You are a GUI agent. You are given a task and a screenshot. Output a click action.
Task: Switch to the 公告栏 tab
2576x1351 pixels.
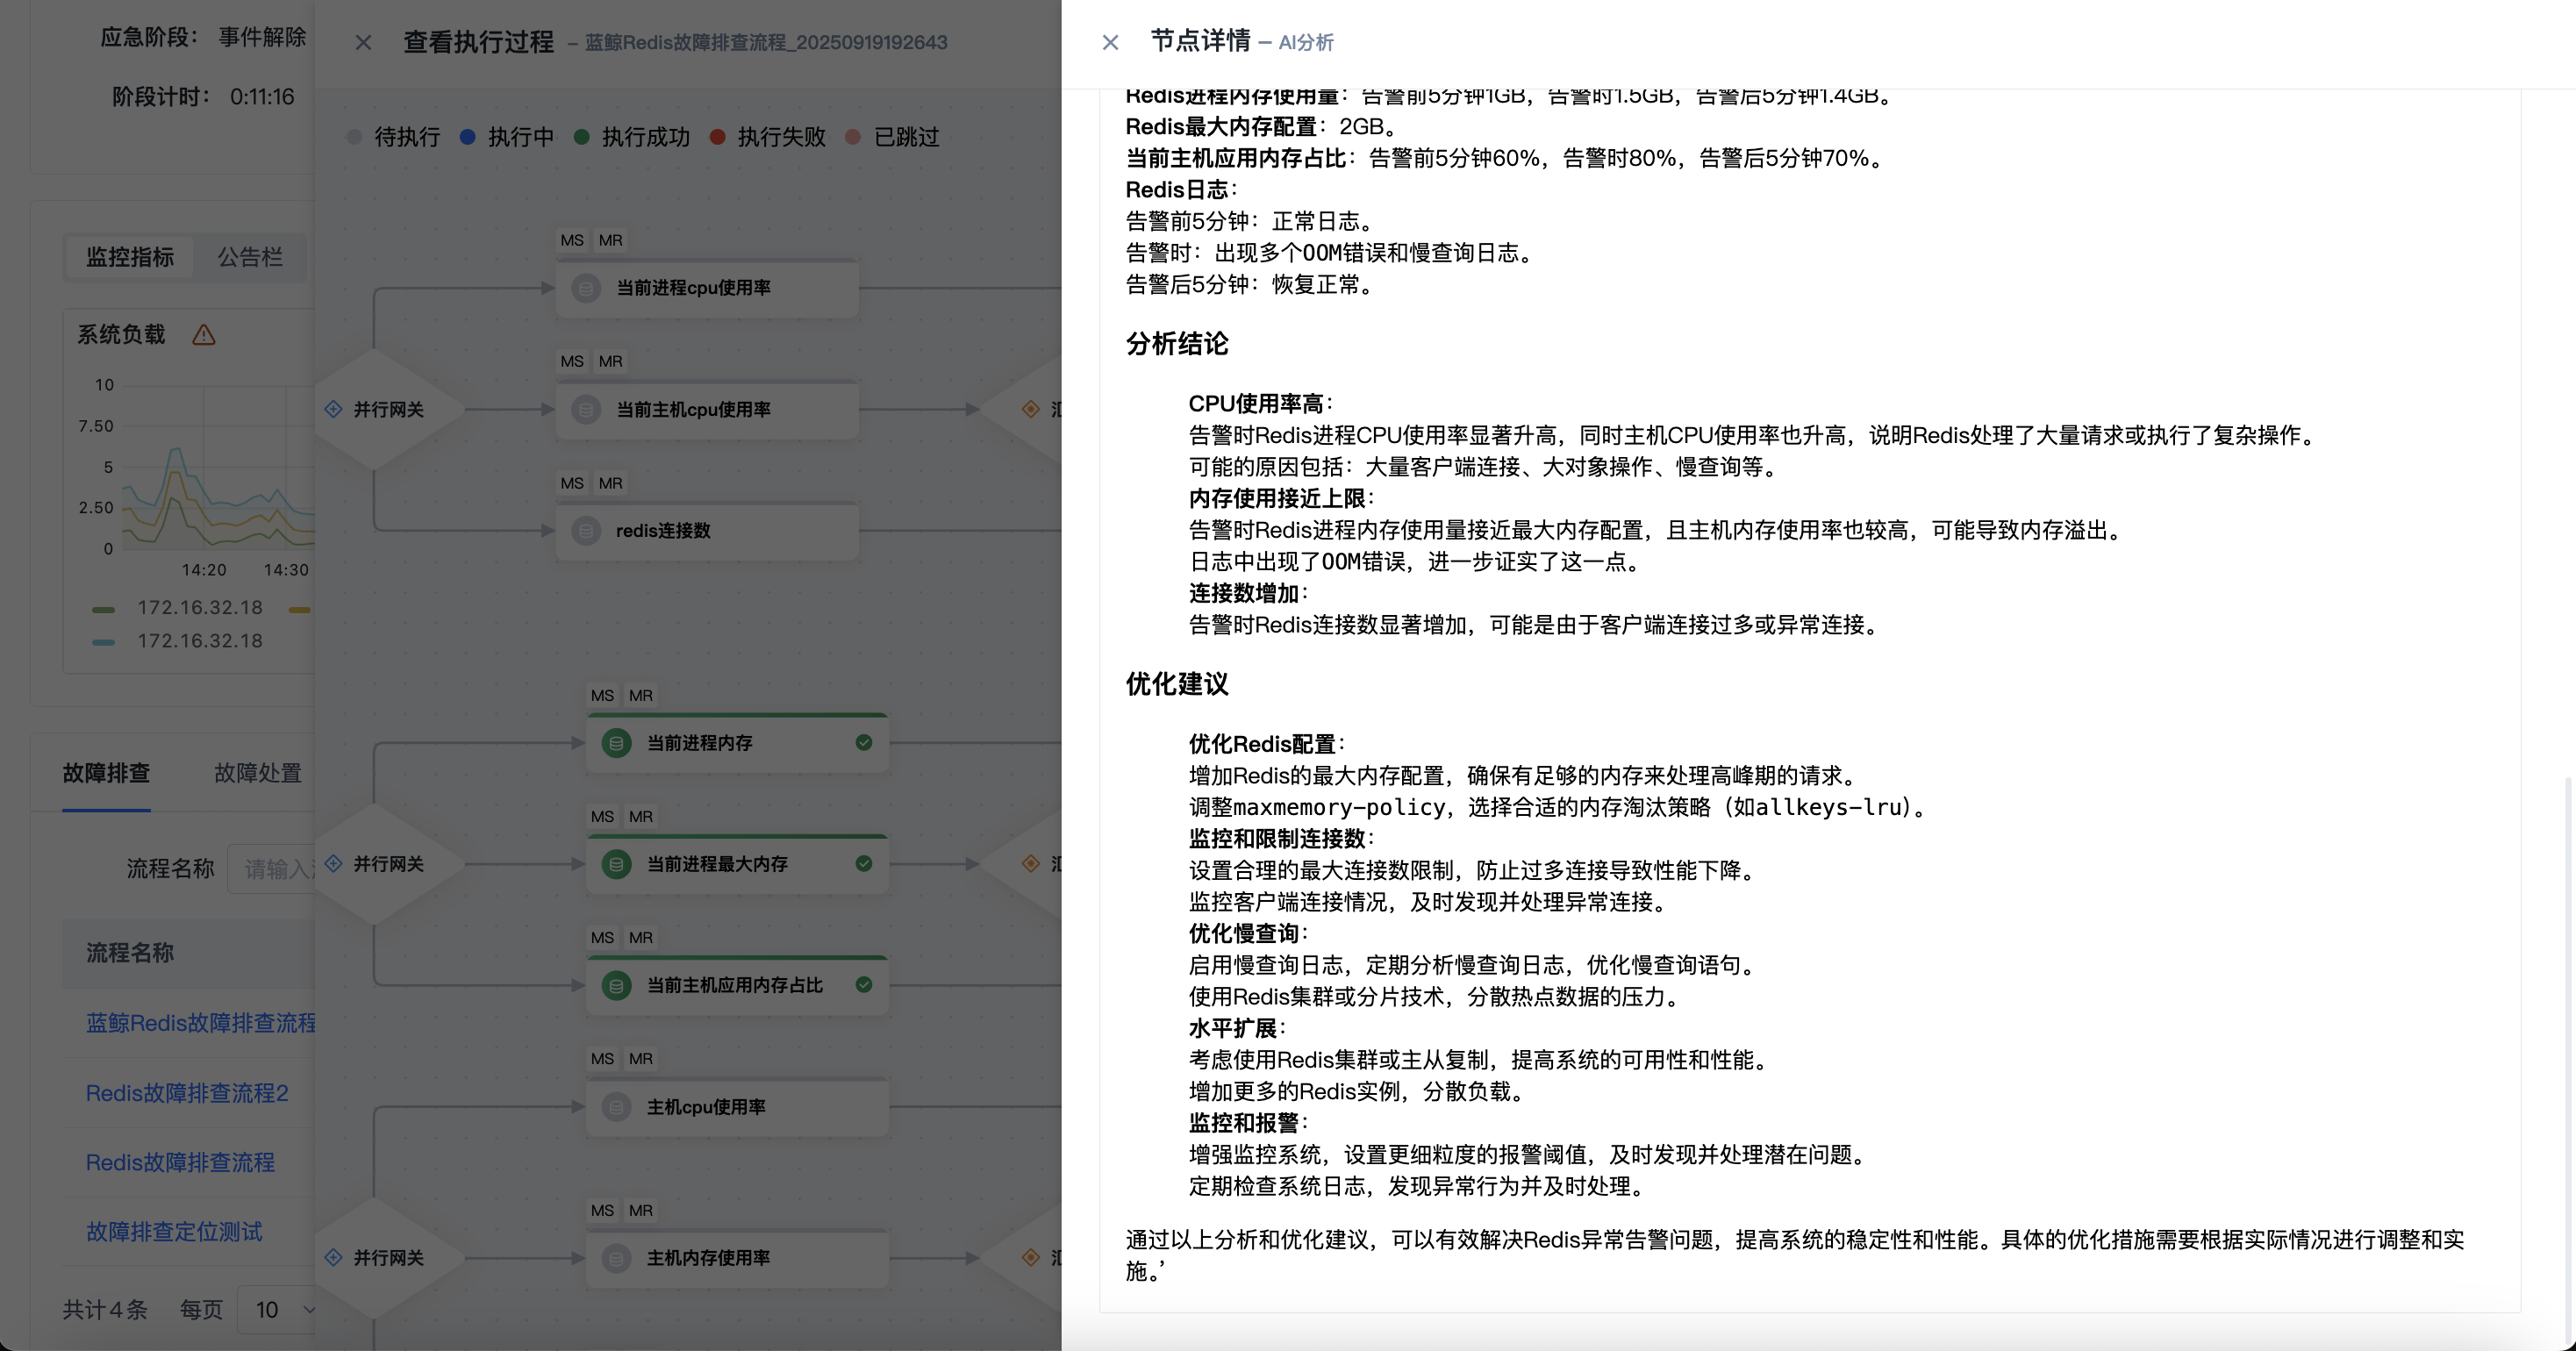pyautogui.click(x=250, y=257)
